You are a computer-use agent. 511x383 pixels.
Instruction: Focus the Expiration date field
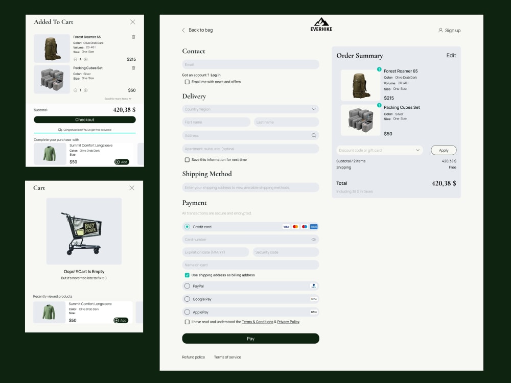(x=216, y=252)
